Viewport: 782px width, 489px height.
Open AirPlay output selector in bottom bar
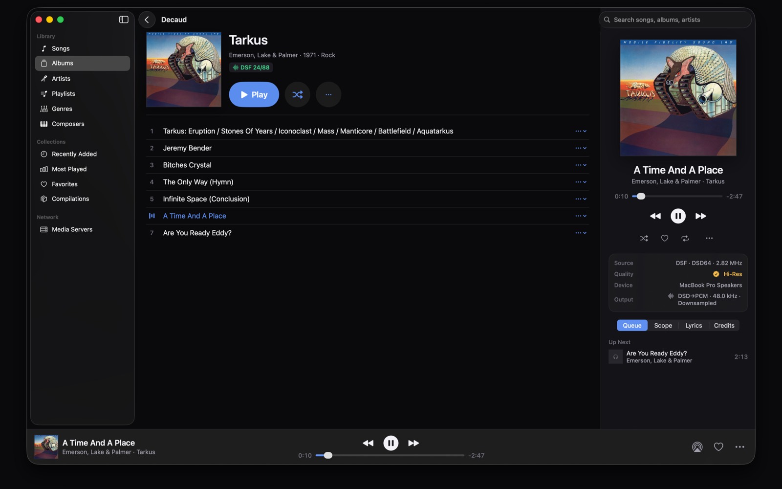coord(697,447)
